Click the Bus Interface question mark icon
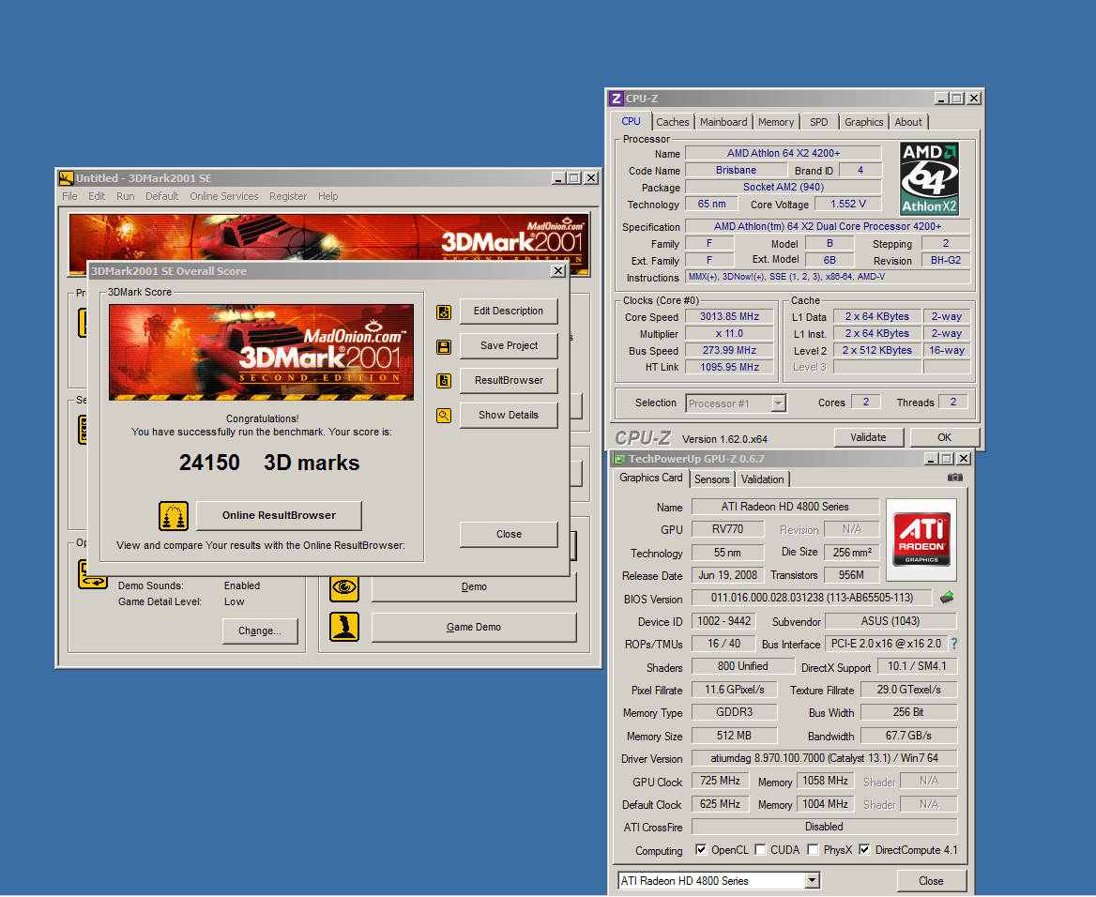 (x=954, y=644)
